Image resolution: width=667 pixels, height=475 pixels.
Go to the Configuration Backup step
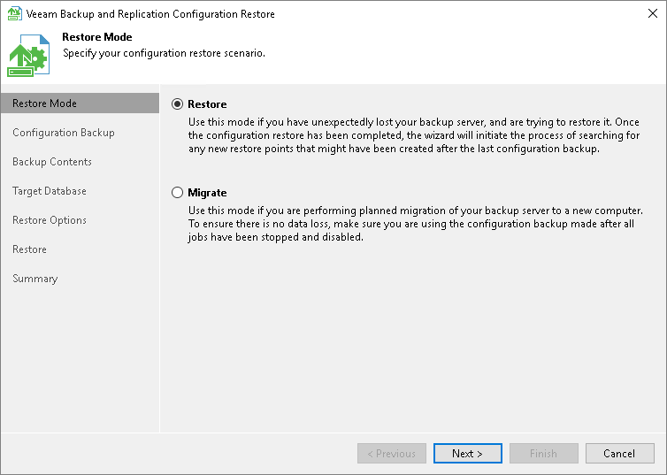pos(64,133)
